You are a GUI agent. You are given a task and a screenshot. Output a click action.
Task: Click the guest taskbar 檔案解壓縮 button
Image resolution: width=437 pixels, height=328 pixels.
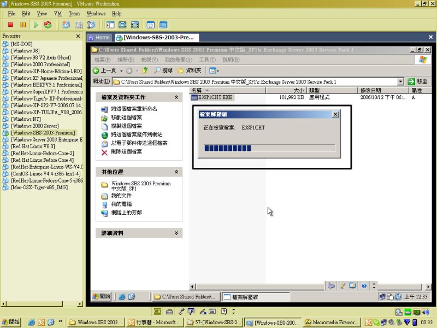tap(256, 297)
